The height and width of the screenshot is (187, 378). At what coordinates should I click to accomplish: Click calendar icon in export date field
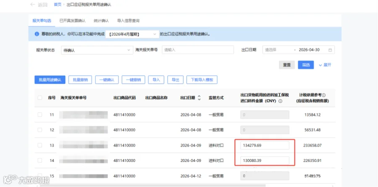[x=330, y=50]
